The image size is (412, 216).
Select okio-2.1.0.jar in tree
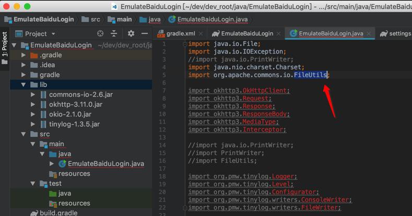tap(81, 115)
